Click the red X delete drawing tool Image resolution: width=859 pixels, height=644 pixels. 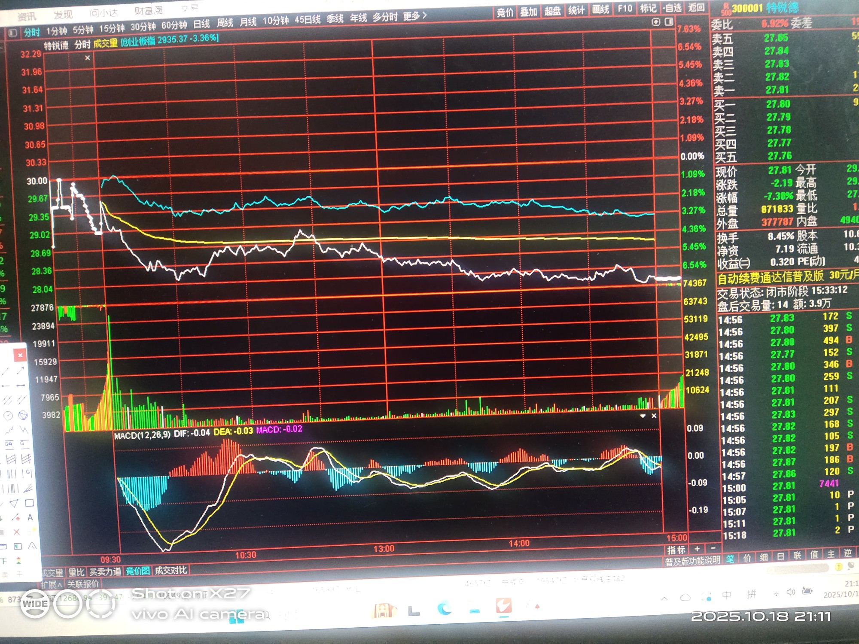point(16,532)
